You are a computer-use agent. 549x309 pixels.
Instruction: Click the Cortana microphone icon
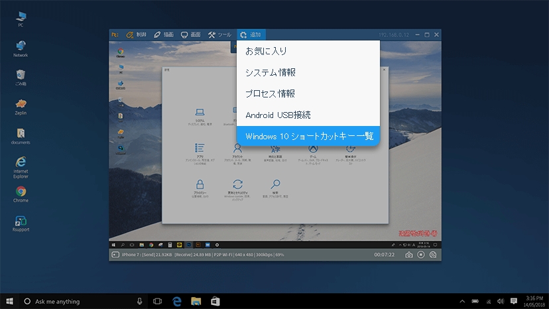click(x=139, y=301)
